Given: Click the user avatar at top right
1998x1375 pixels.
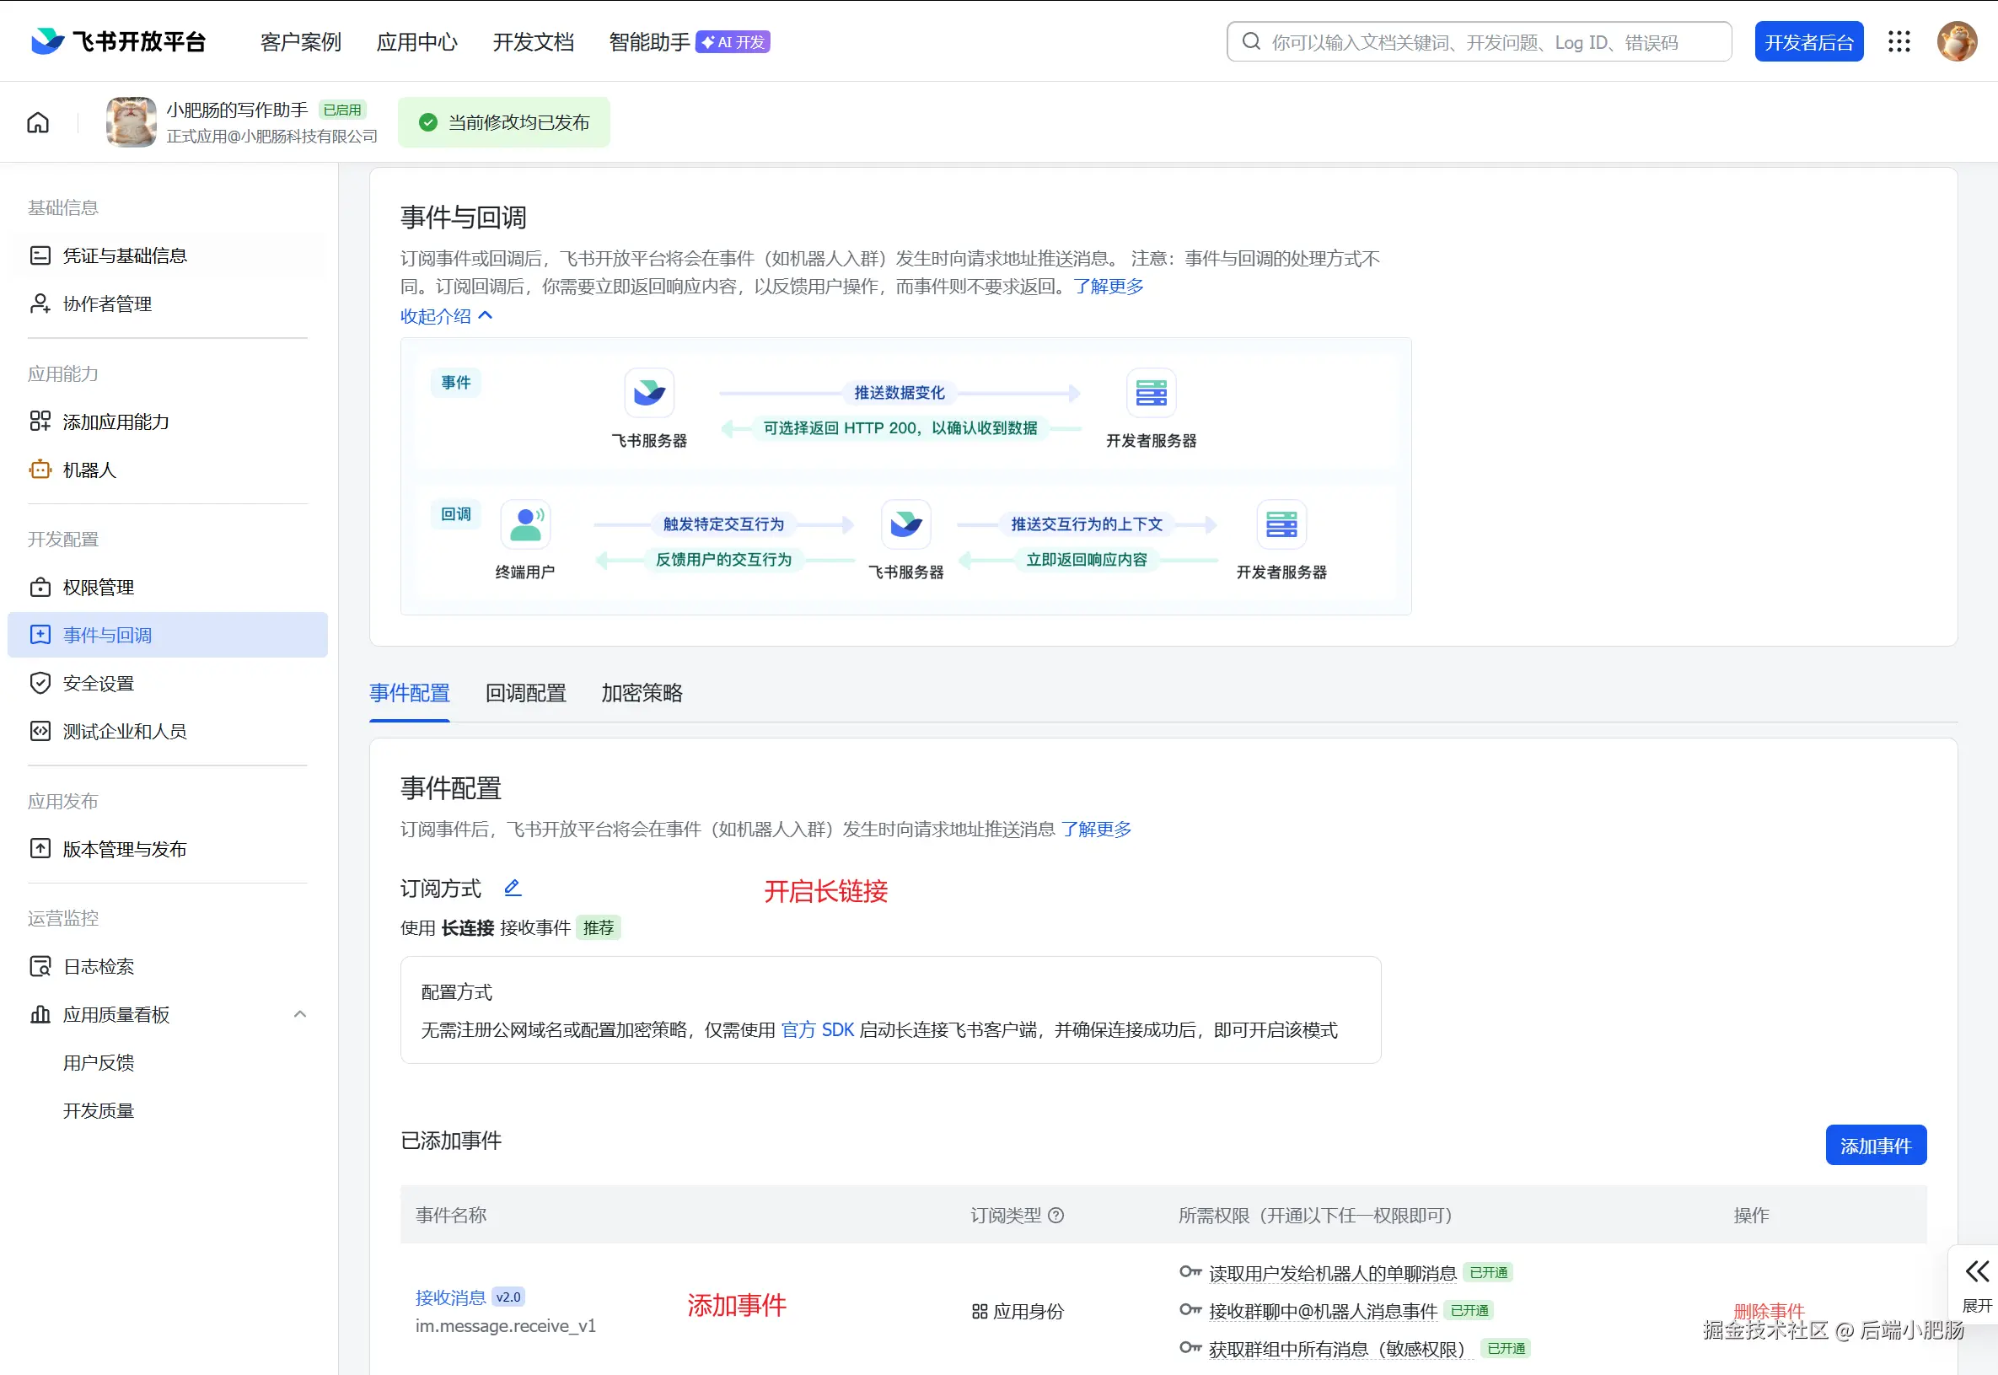Looking at the screenshot, I should [1957, 41].
